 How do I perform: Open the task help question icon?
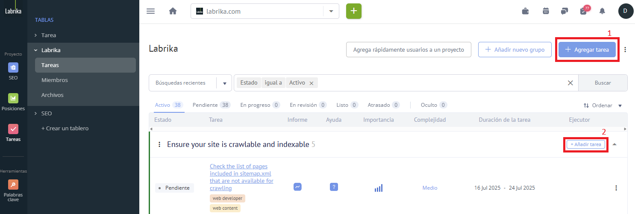click(334, 187)
